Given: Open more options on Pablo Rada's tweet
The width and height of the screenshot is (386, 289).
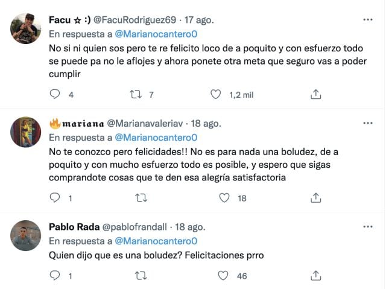Looking at the screenshot, I should (367, 227).
